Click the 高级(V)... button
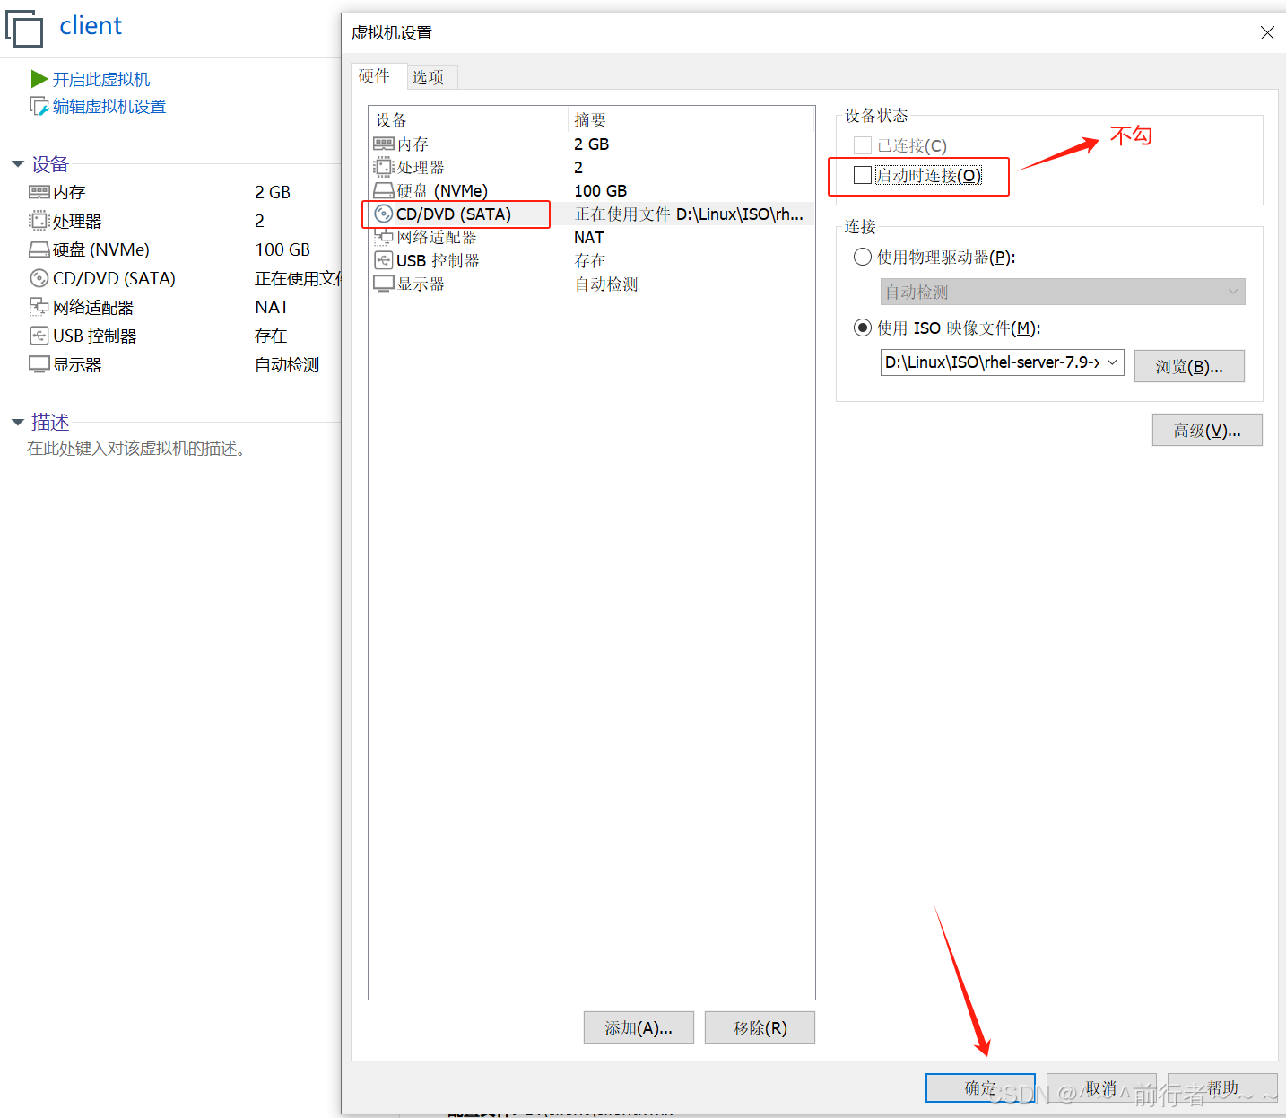This screenshot has width=1286, height=1118. [1207, 430]
